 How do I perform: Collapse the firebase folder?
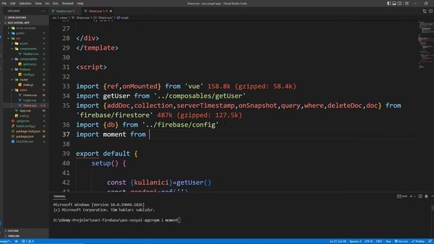coord(25,69)
